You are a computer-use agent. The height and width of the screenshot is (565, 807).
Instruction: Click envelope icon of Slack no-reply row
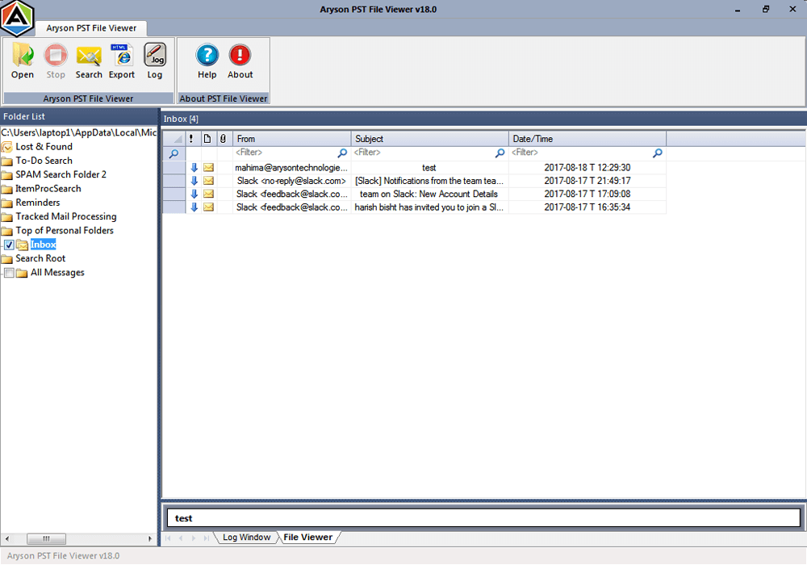click(x=208, y=181)
